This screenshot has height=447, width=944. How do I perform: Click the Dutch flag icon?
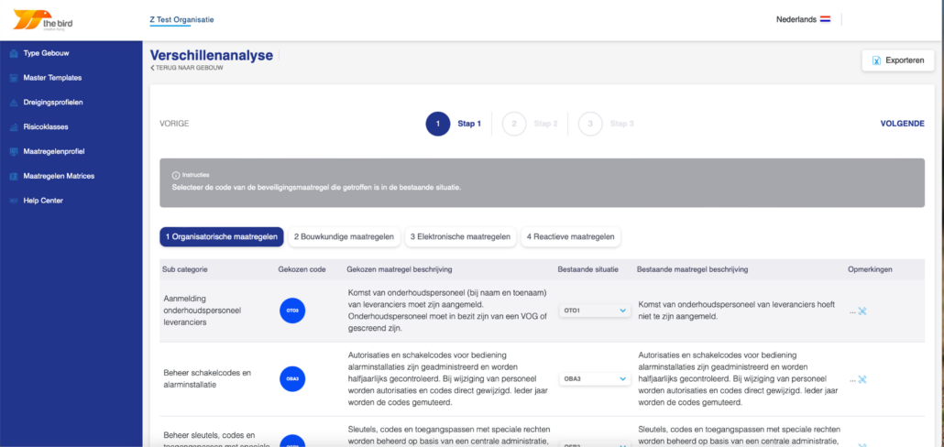826,19
